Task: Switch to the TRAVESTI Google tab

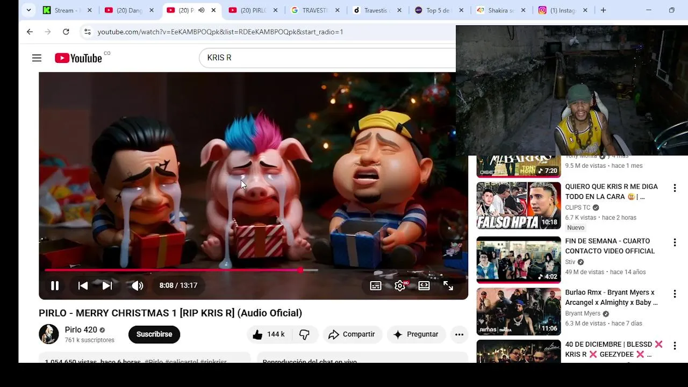Action: [x=315, y=10]
